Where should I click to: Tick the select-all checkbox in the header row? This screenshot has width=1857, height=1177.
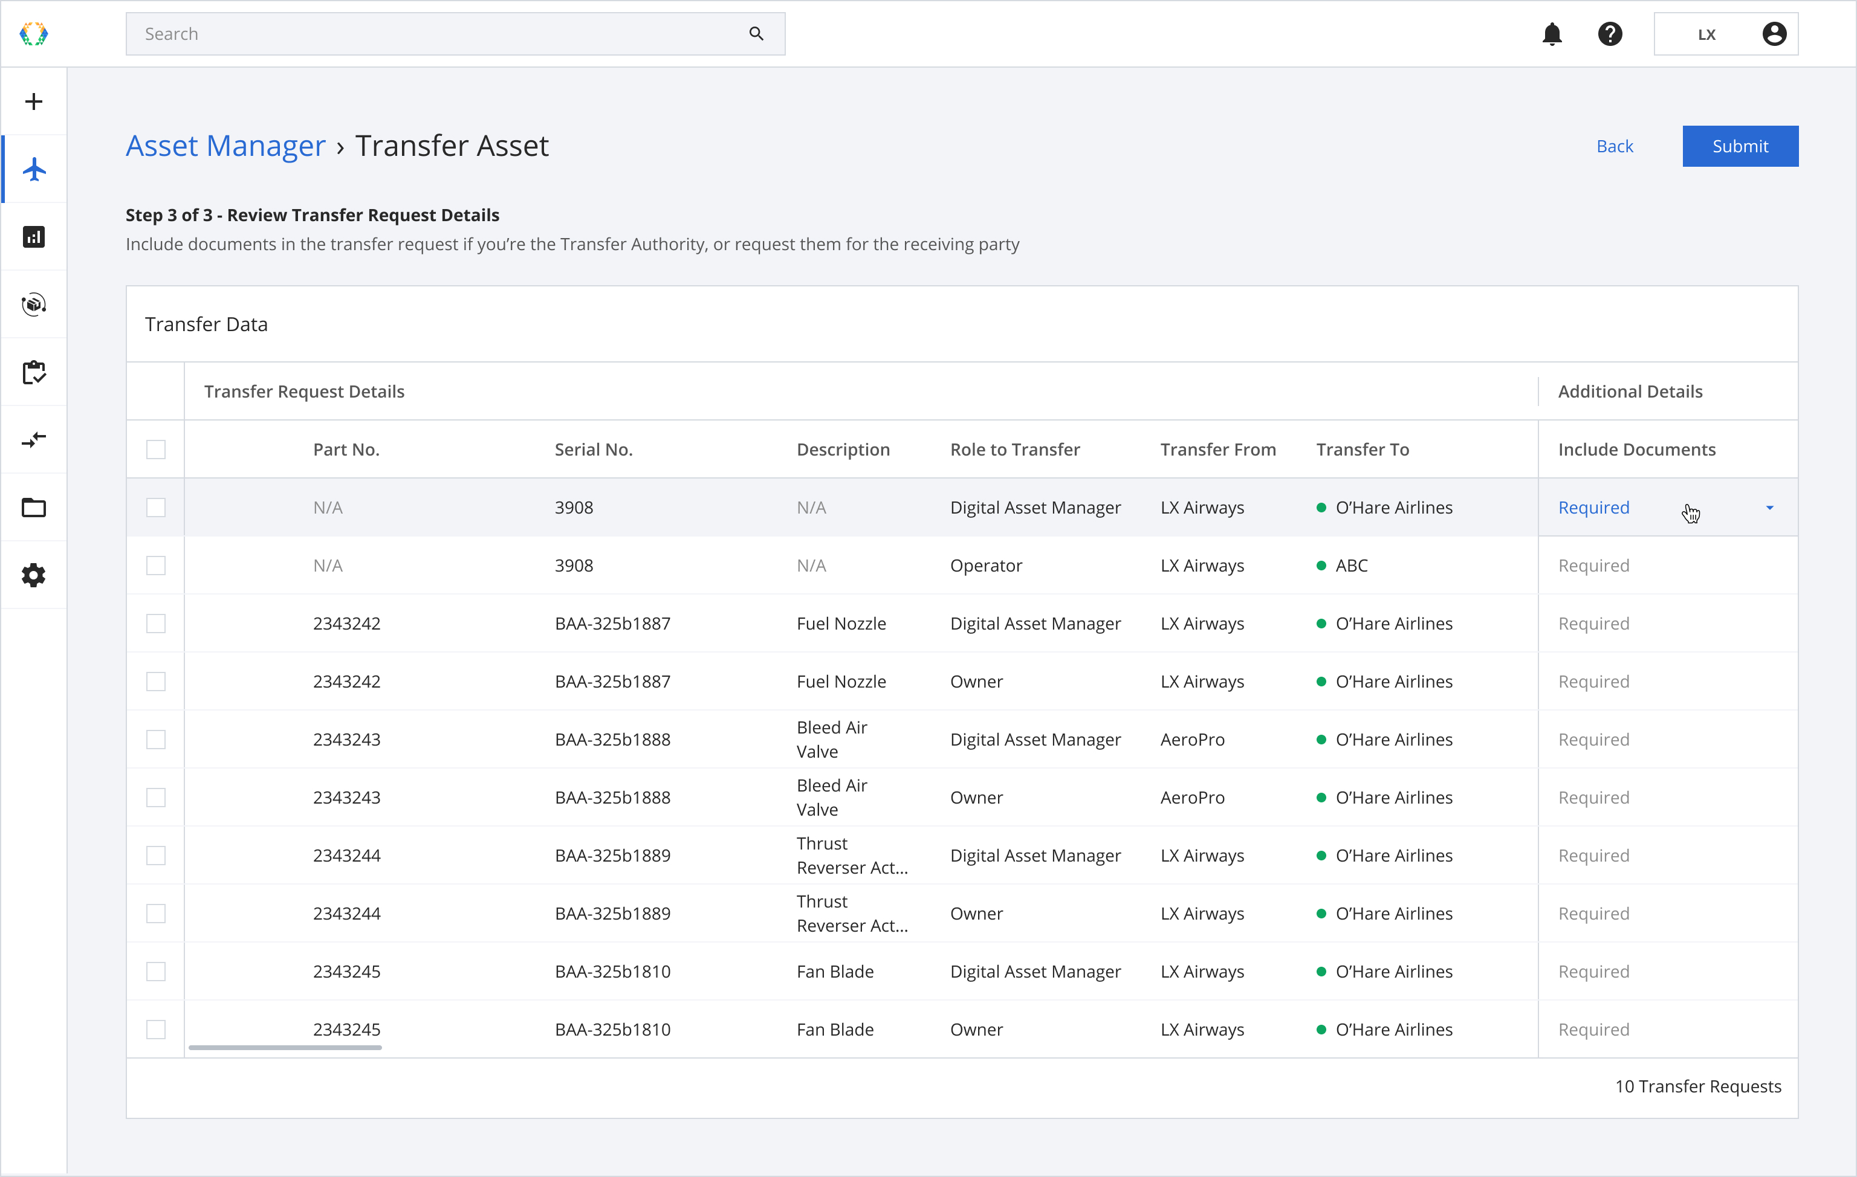click(x=156, y=450)
